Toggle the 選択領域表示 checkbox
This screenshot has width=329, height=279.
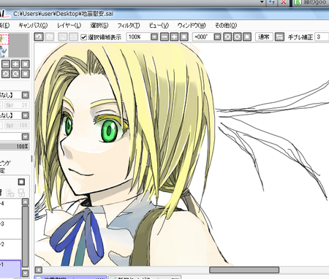[x=83, y=37]
